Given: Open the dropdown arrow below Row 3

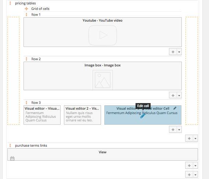Looking at the screenshot, I should [179, 129].
